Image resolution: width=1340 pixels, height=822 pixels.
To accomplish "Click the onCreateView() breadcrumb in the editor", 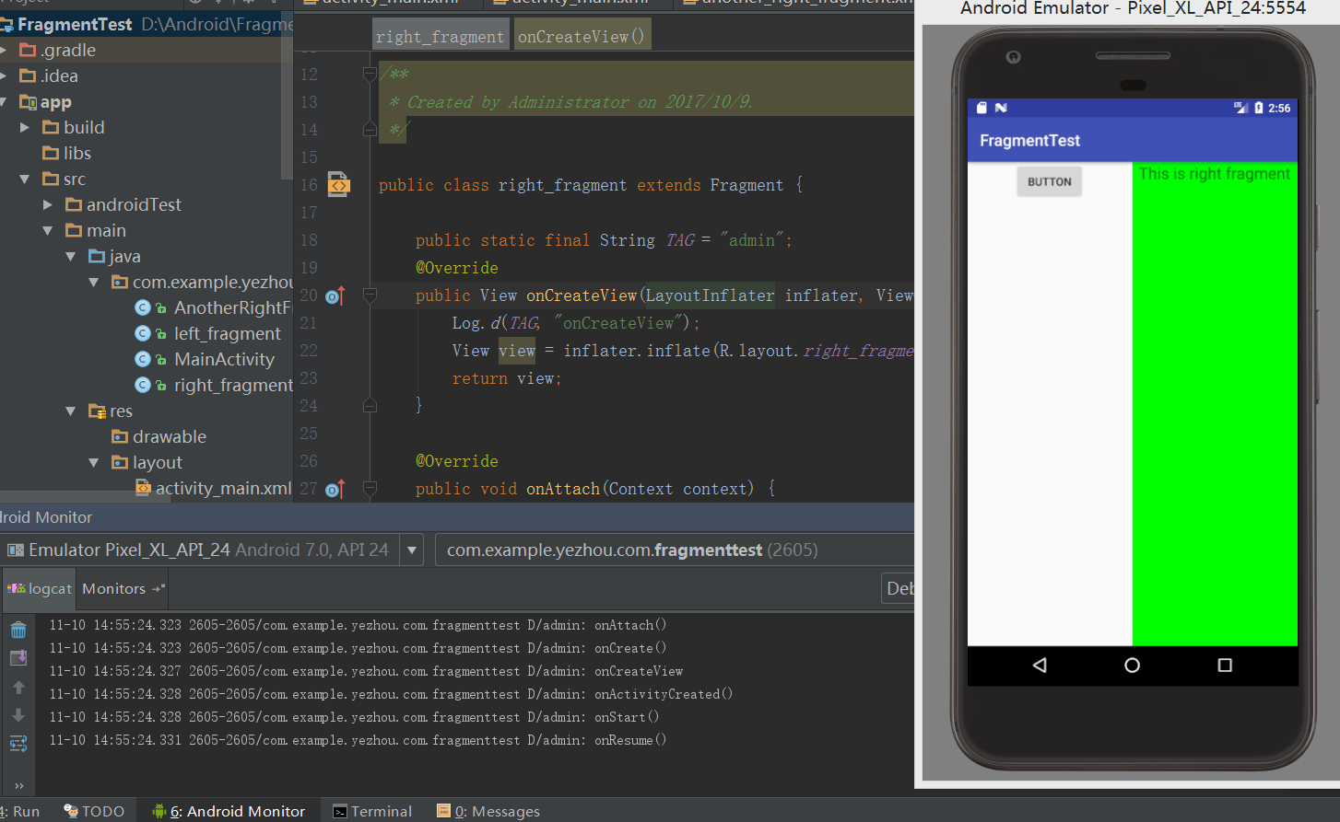I will (x=582, y=36).
